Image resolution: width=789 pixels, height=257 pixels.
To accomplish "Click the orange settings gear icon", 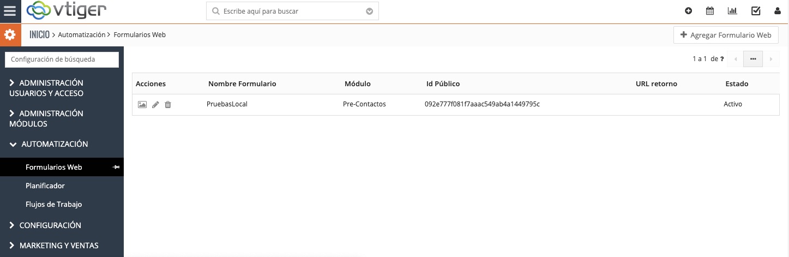I will pos(10,35).
